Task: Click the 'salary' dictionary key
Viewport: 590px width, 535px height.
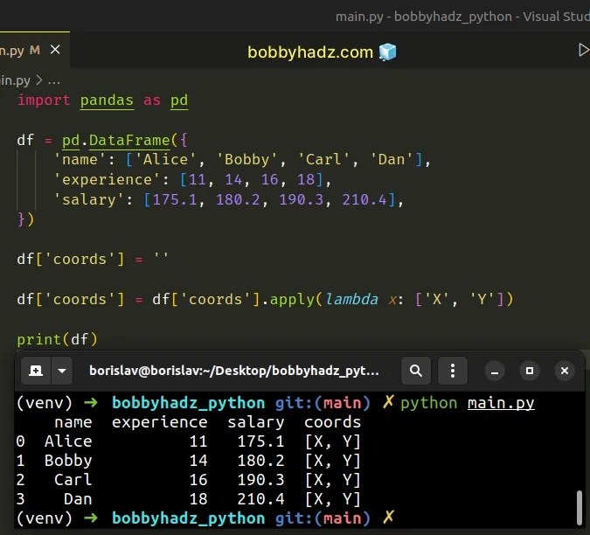Action: (89, 199)
